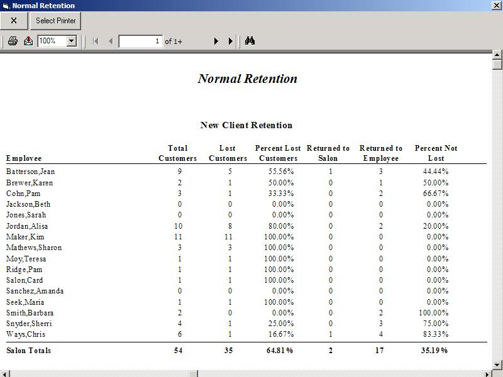Click the horizontal scrollbar right arrow
The width and height of the screenshot is (503, 377).
(487, 373)
